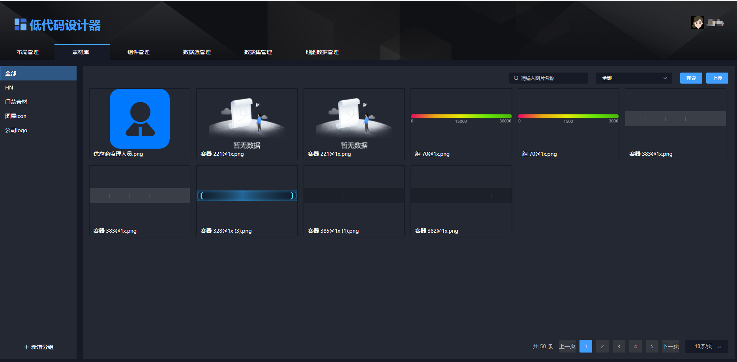
Task: Go to 上一页 in pagination
Action: [567, 346]
